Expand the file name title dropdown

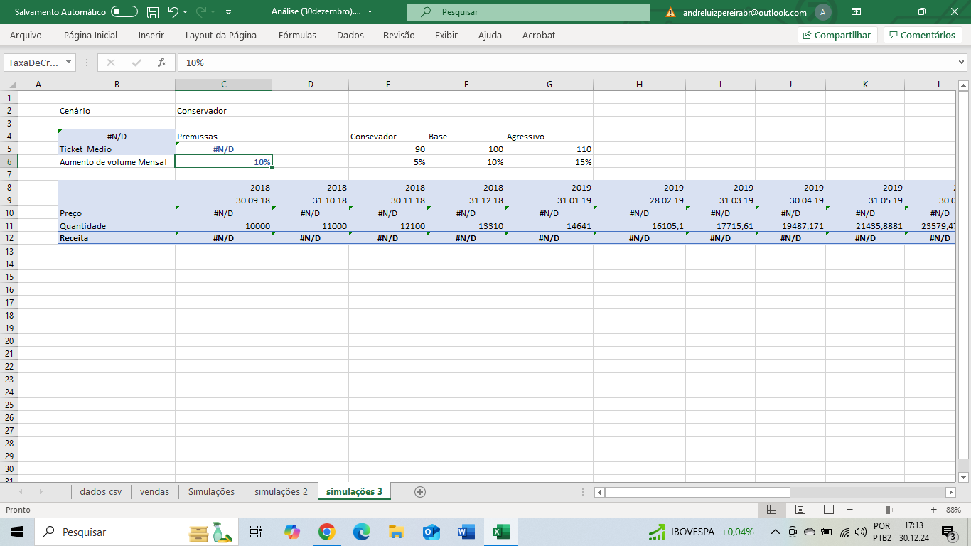[370, 12]
